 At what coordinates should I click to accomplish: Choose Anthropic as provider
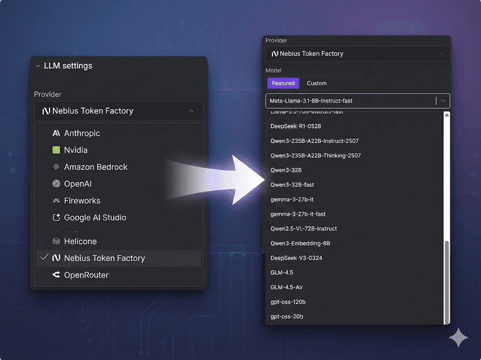118,133
